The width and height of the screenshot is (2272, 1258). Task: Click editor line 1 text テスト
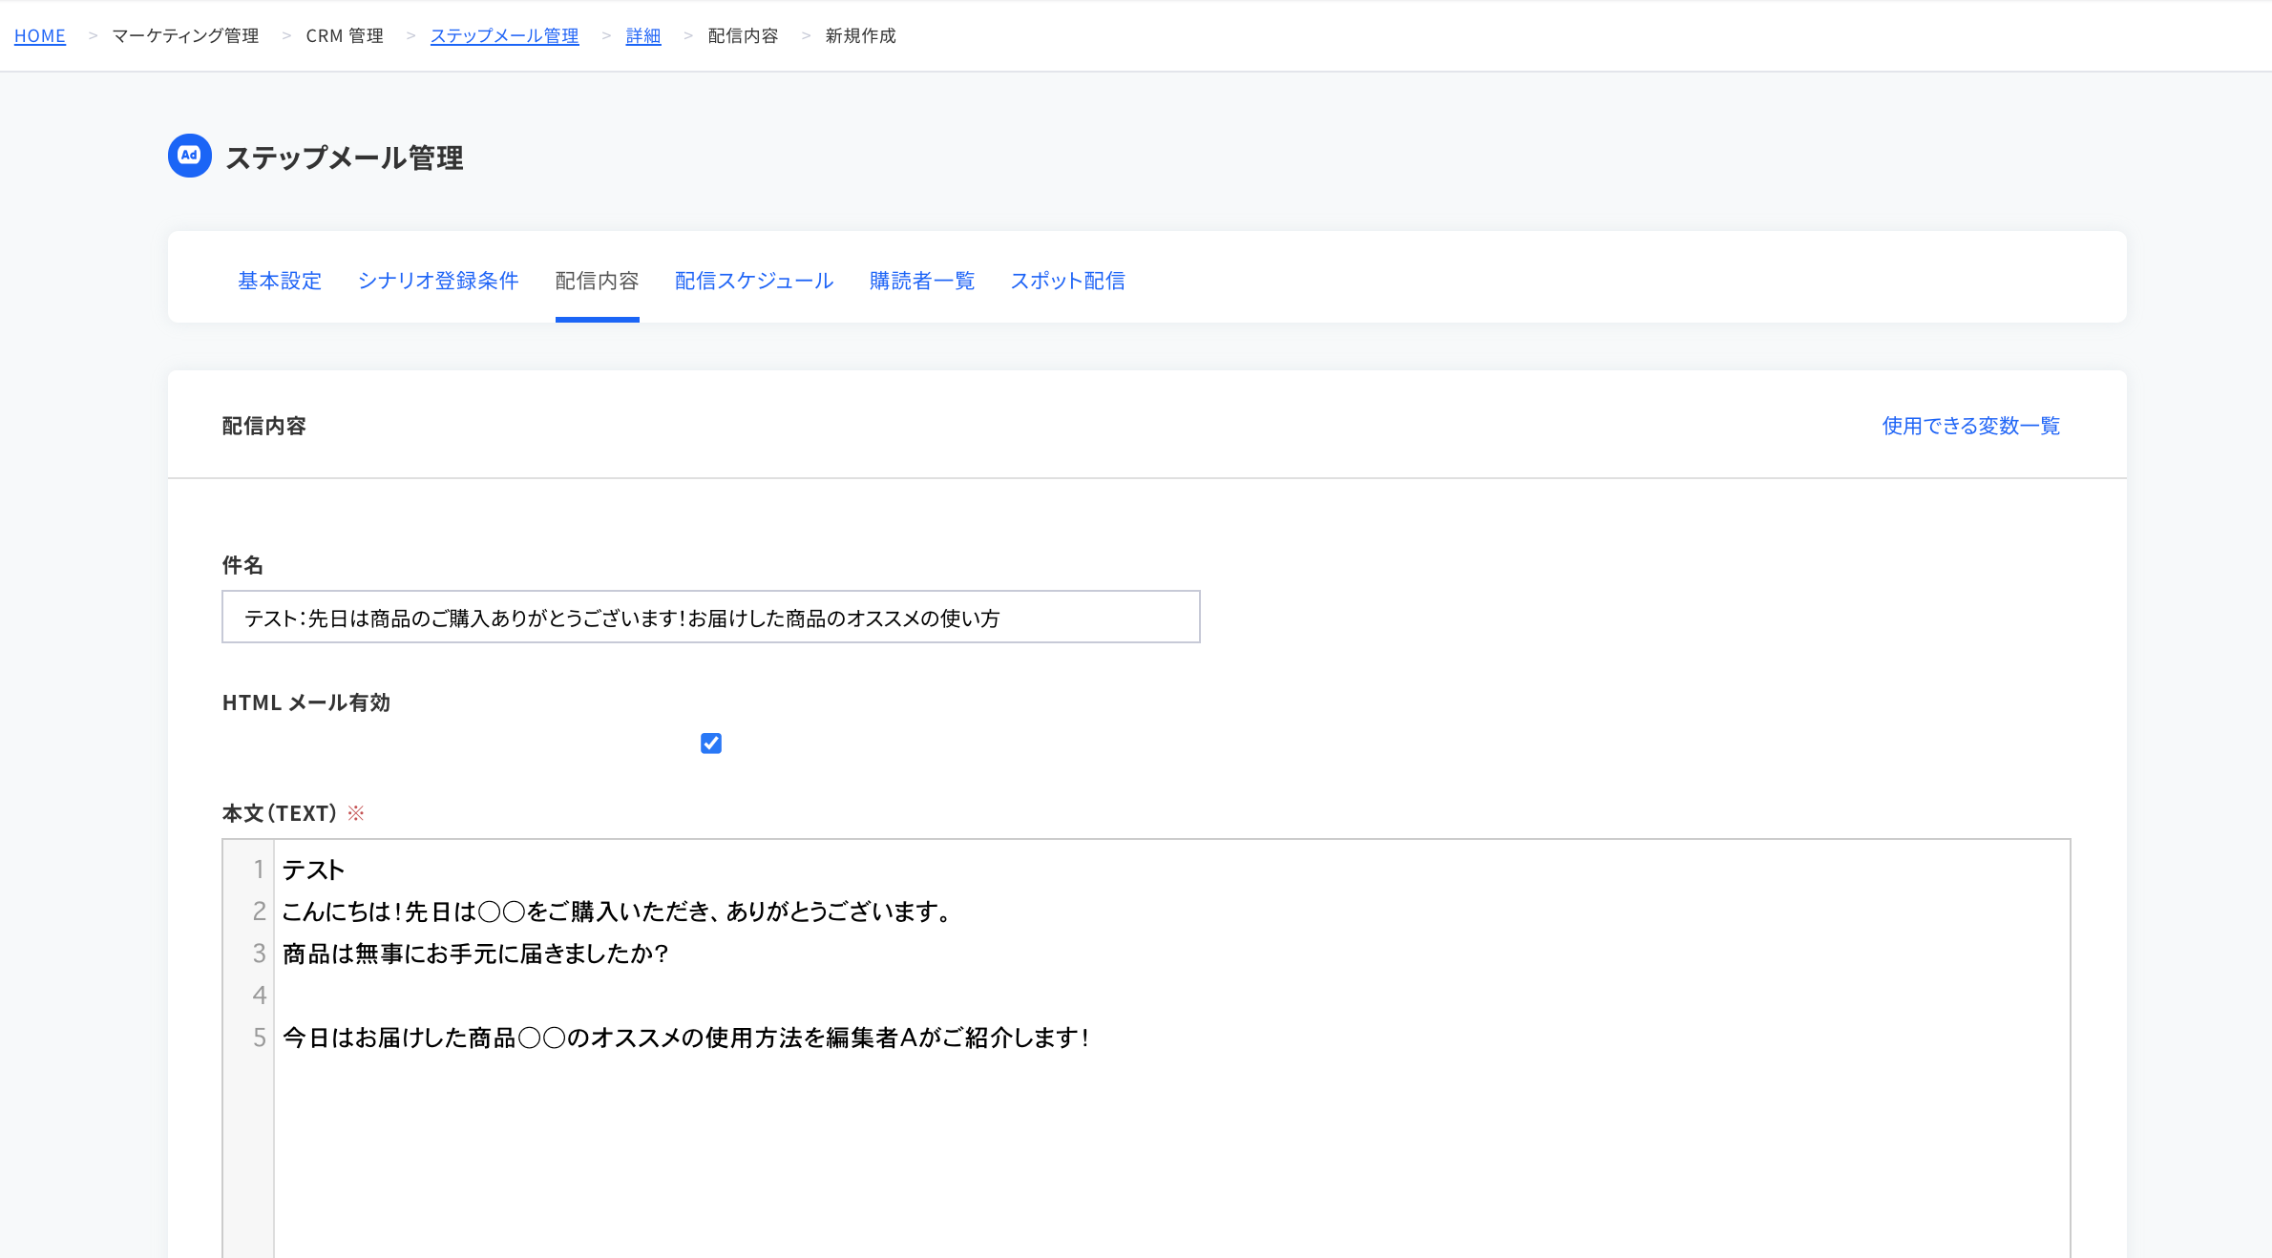(x=313, y=870)
